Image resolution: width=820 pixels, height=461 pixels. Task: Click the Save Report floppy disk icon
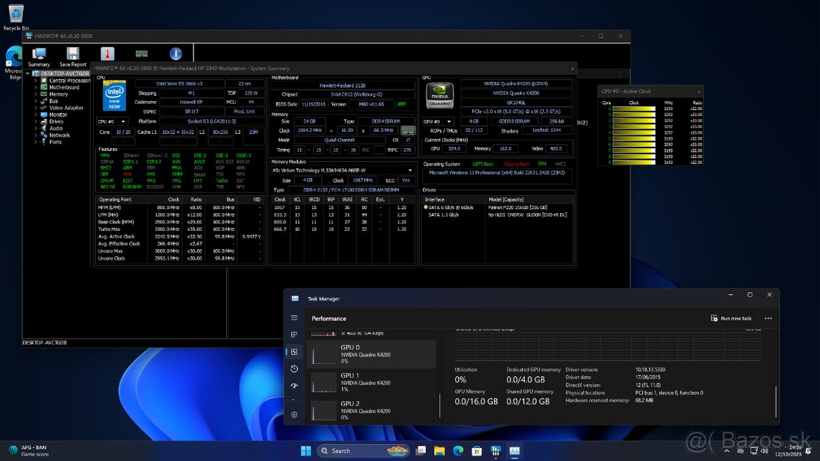(72, 55)
